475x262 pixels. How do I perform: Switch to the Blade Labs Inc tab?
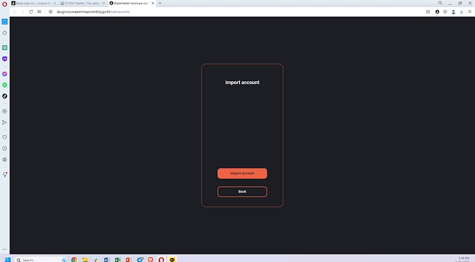click(x=34, y=3)
